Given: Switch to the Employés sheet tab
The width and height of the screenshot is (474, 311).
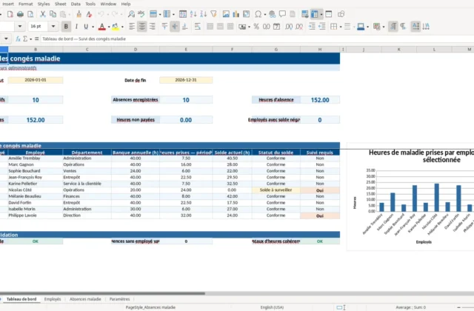Looking at the screenshot, I should [x=53, y=299].
